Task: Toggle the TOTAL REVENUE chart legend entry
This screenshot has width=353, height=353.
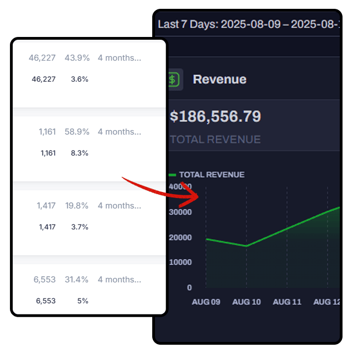Action: (x=211, y=175)
